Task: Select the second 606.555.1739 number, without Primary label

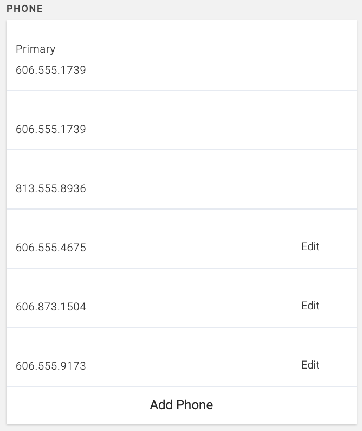Action: click(x=51, y=130)
